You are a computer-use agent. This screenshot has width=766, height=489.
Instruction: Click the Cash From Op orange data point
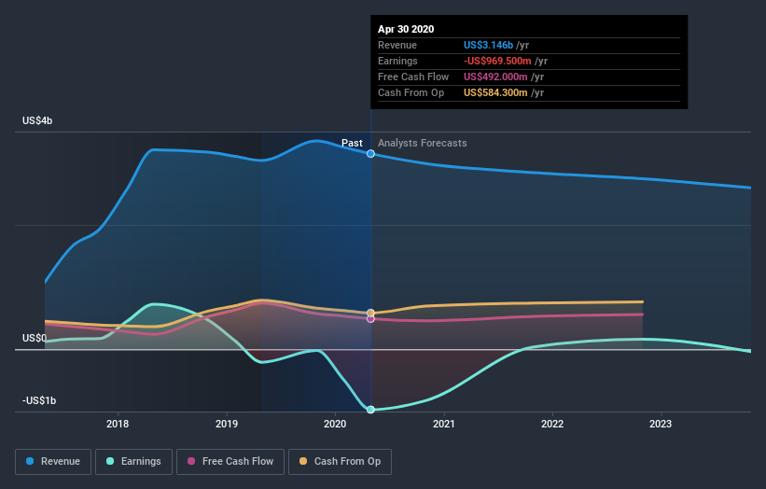point(370,313)
